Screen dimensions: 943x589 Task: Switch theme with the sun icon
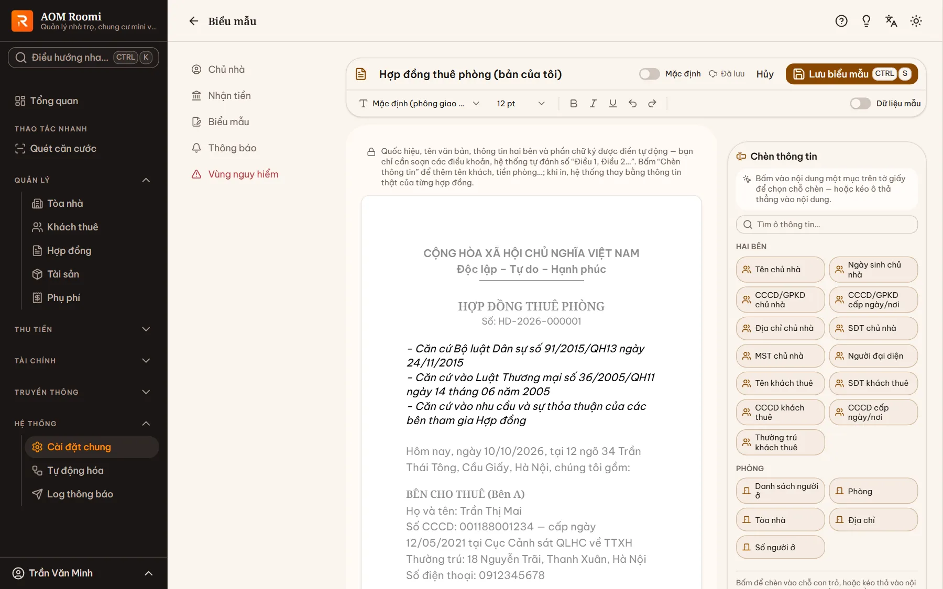coord(916,21)
